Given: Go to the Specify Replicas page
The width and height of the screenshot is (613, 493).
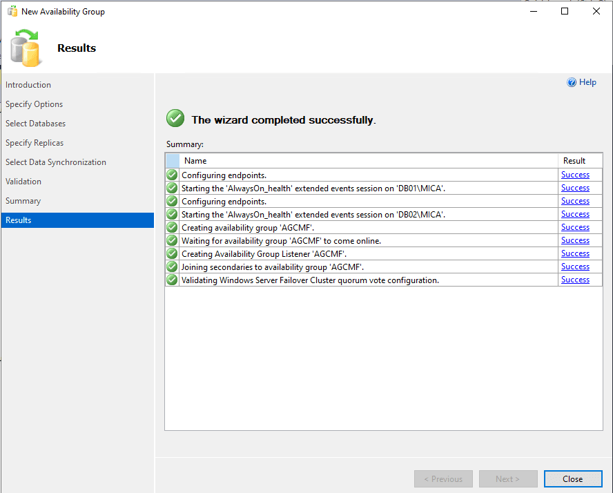Looking at the screenshot, I should [x=35, y=143].
